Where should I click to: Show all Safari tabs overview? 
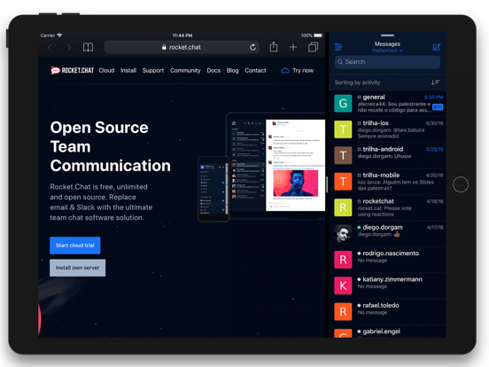(313, 47)
